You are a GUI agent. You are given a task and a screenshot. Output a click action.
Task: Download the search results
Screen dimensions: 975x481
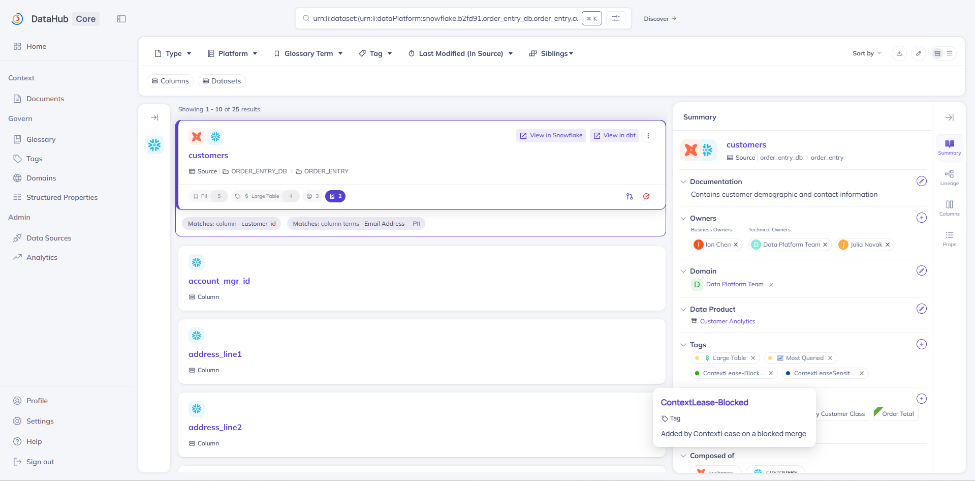pyautogui.click(x=899, y=53)
